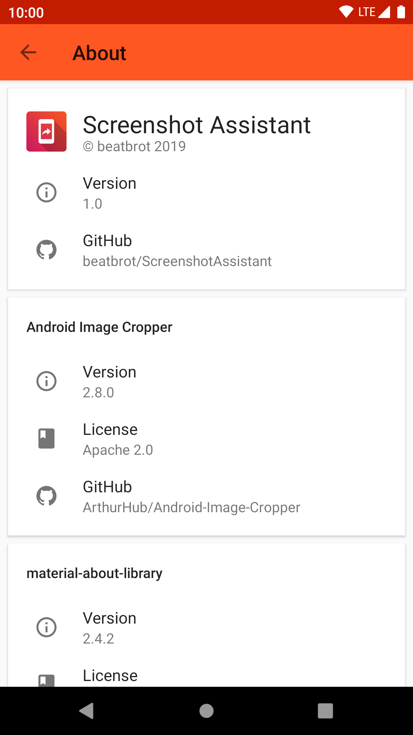
Task: Tap the Version 1.0 text entry
Action: click(109, 193)
